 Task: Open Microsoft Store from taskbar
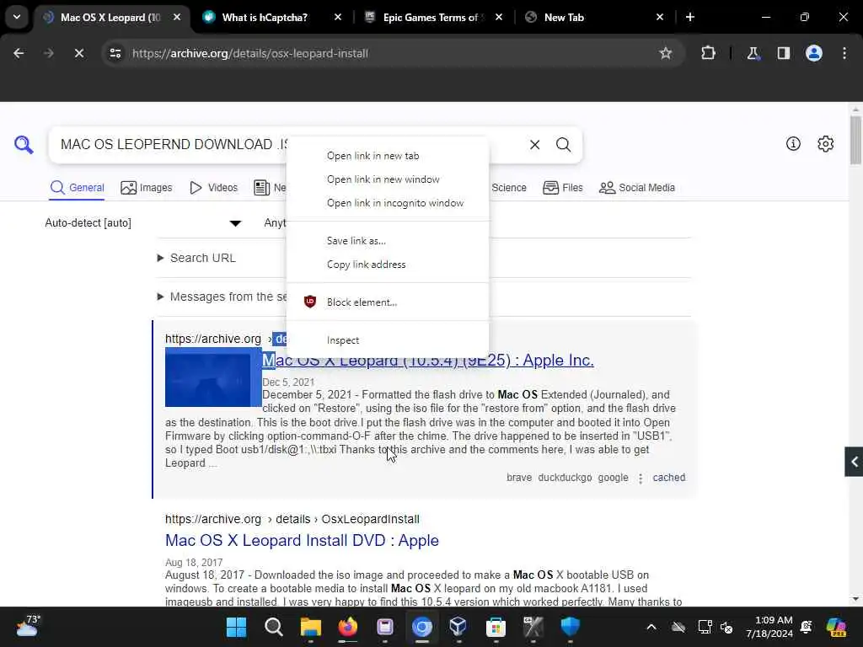coord(496,627)
